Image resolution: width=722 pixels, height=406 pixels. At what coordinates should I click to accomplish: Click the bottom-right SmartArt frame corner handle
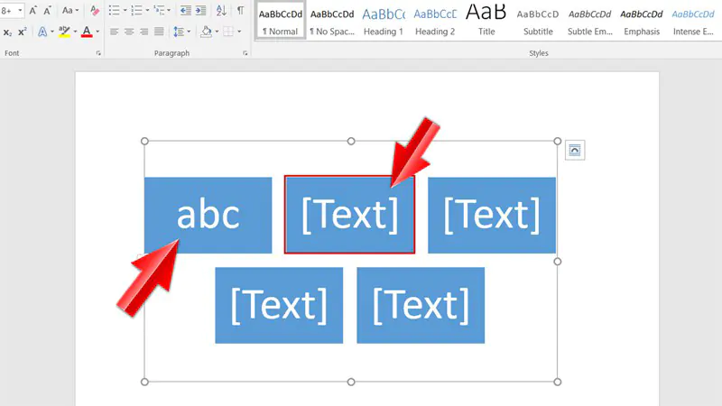[557, 382]
